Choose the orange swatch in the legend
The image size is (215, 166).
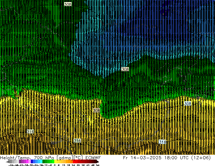[x=68, y=162]
